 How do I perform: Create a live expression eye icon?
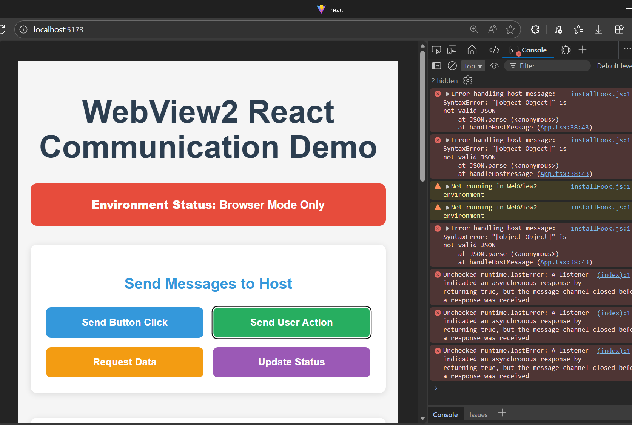[494, 66]
